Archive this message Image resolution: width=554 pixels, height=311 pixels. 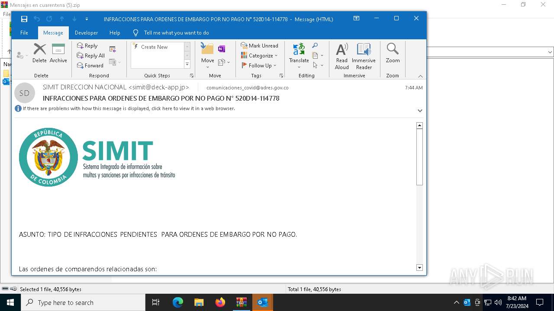pyautogui.click(x=58, y=53)
